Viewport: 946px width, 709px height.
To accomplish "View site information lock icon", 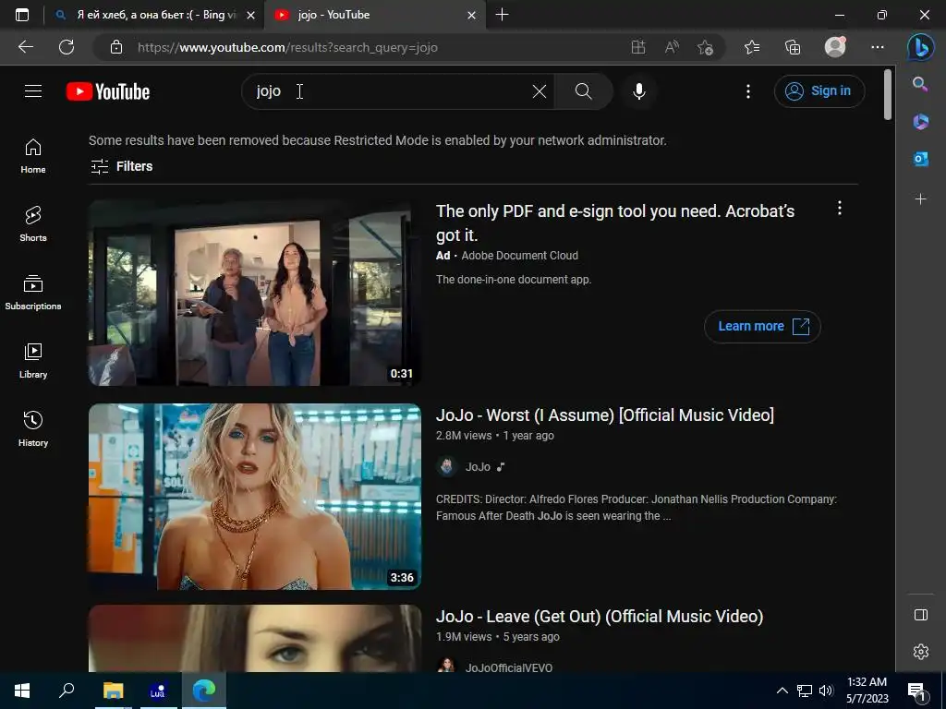I will pos(116,47).
